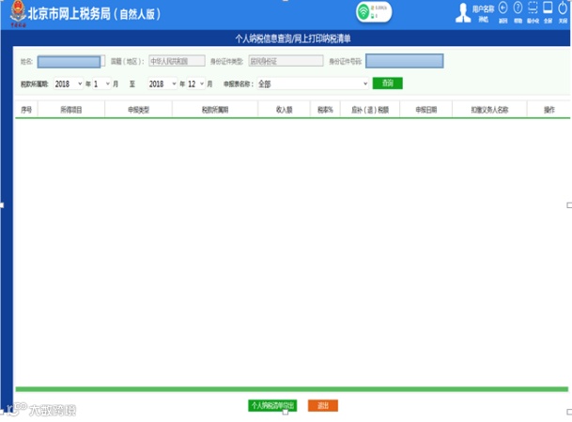Click the 用户名称 label text
572x422 pixels.
click(x=483, y=9)
